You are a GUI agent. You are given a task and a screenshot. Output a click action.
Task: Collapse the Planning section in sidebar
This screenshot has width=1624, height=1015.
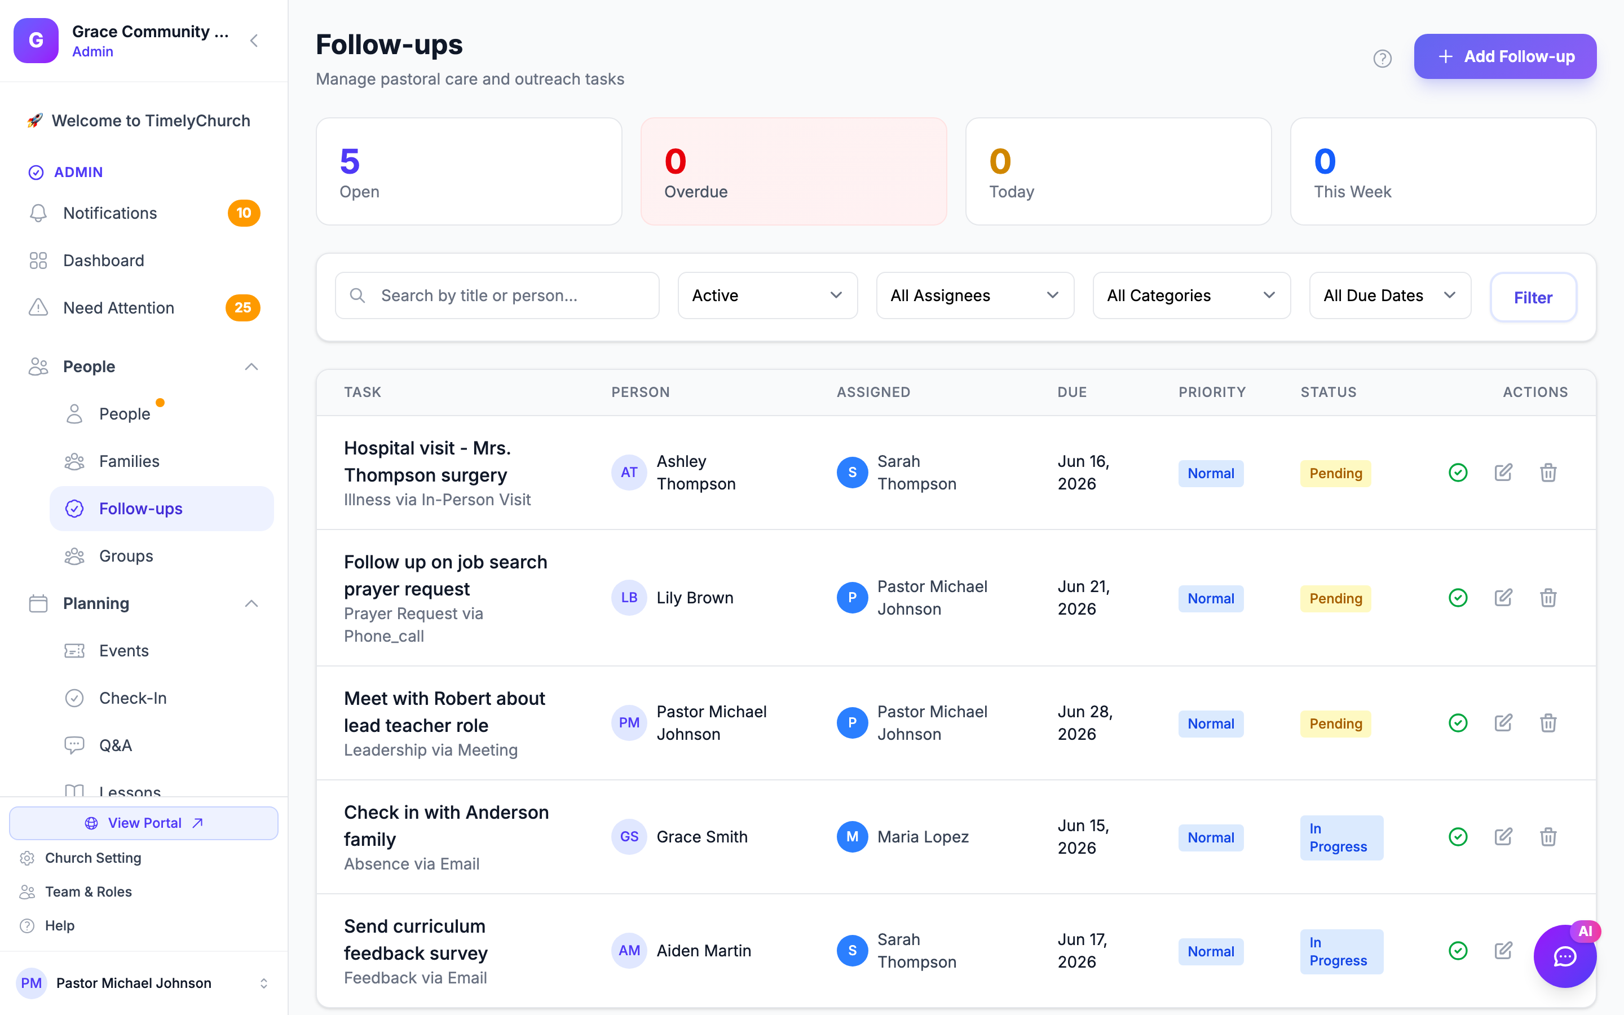(x=251, y=603)
